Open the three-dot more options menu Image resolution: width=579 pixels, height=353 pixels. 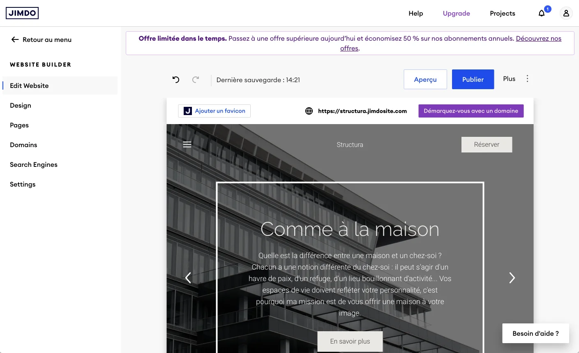[527, 78]
